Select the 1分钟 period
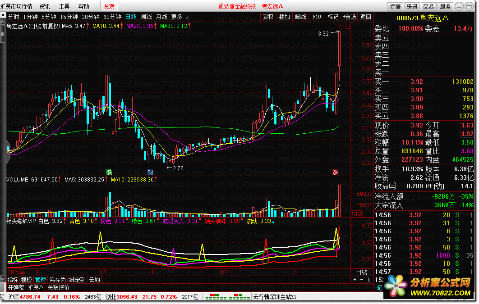 tap(30, 17)
